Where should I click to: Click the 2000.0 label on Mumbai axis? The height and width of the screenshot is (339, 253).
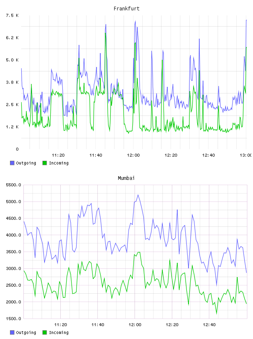click(13, 302)
